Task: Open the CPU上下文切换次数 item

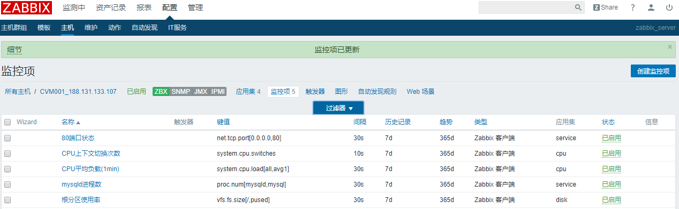Action: (x=91, y=154)
